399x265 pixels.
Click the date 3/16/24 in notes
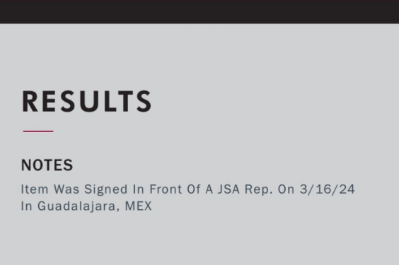328,189
